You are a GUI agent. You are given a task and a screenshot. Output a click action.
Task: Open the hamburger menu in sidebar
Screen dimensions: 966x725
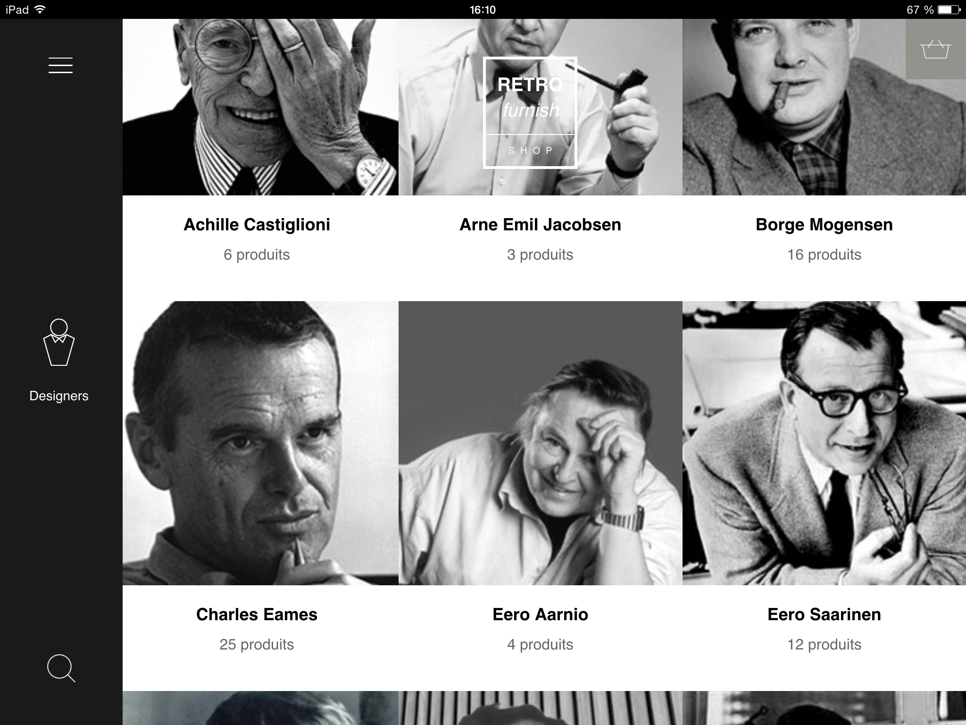point(60,65)
